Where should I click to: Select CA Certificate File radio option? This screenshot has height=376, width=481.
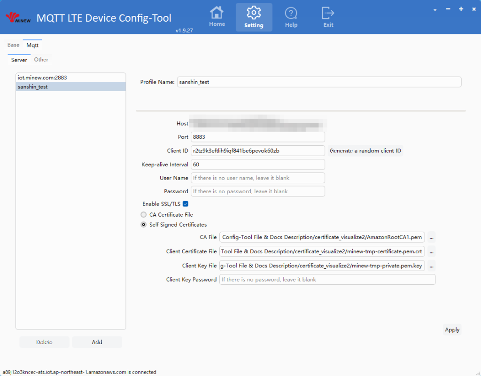coord(144,215)
